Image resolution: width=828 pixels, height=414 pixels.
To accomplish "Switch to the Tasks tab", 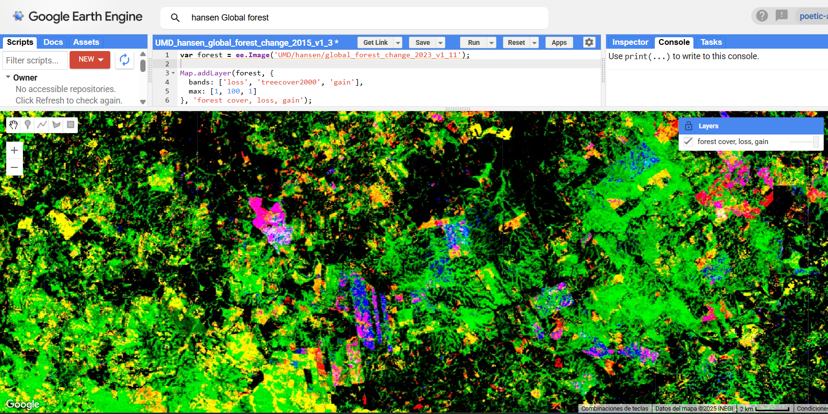I will [711, 42].
